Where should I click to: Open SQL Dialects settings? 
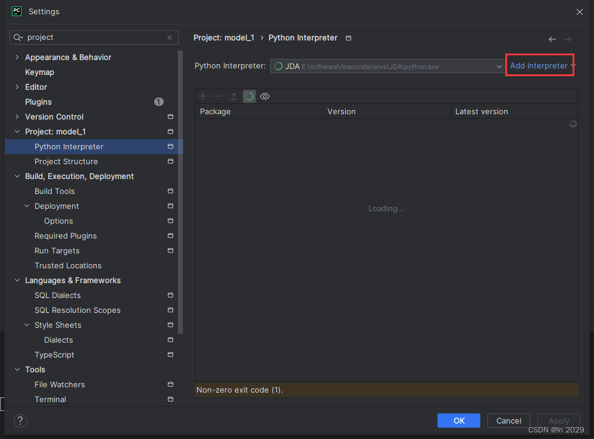pos(58,295)
